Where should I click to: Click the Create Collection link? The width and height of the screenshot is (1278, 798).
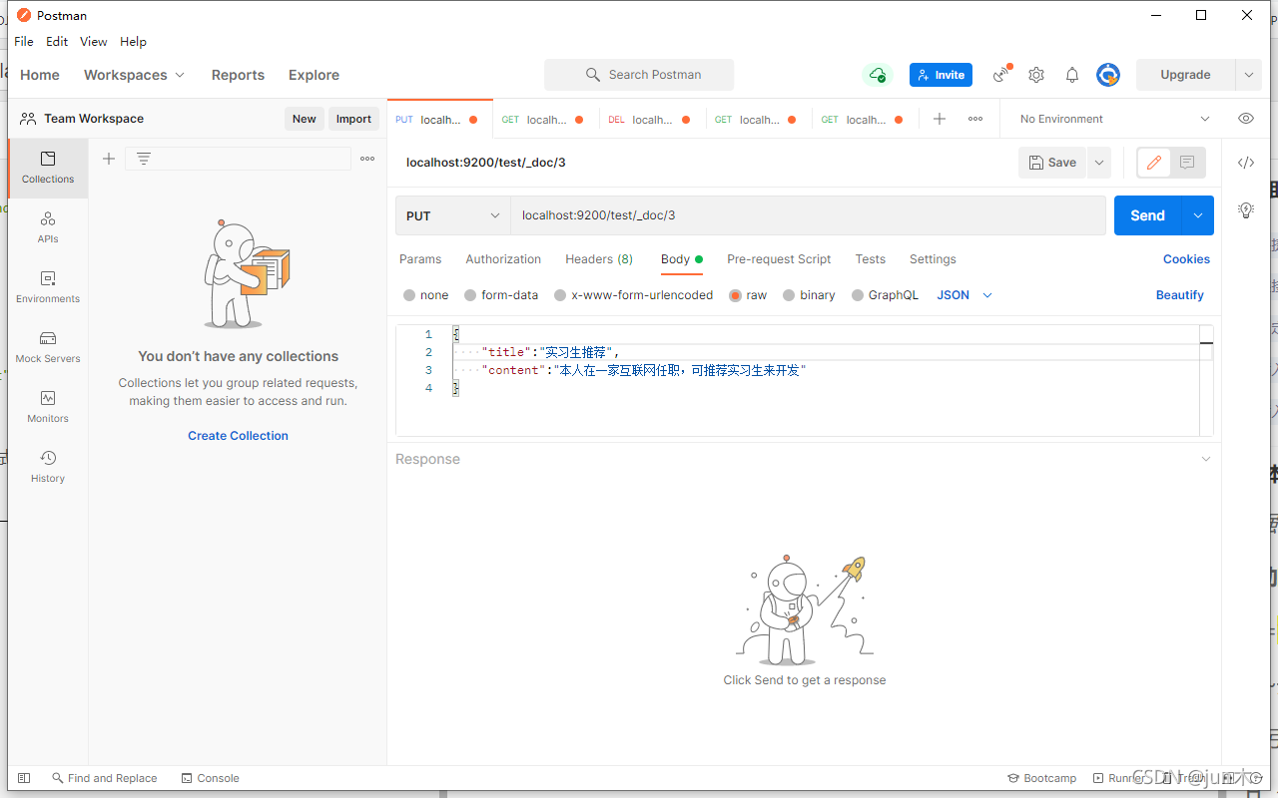238,436
